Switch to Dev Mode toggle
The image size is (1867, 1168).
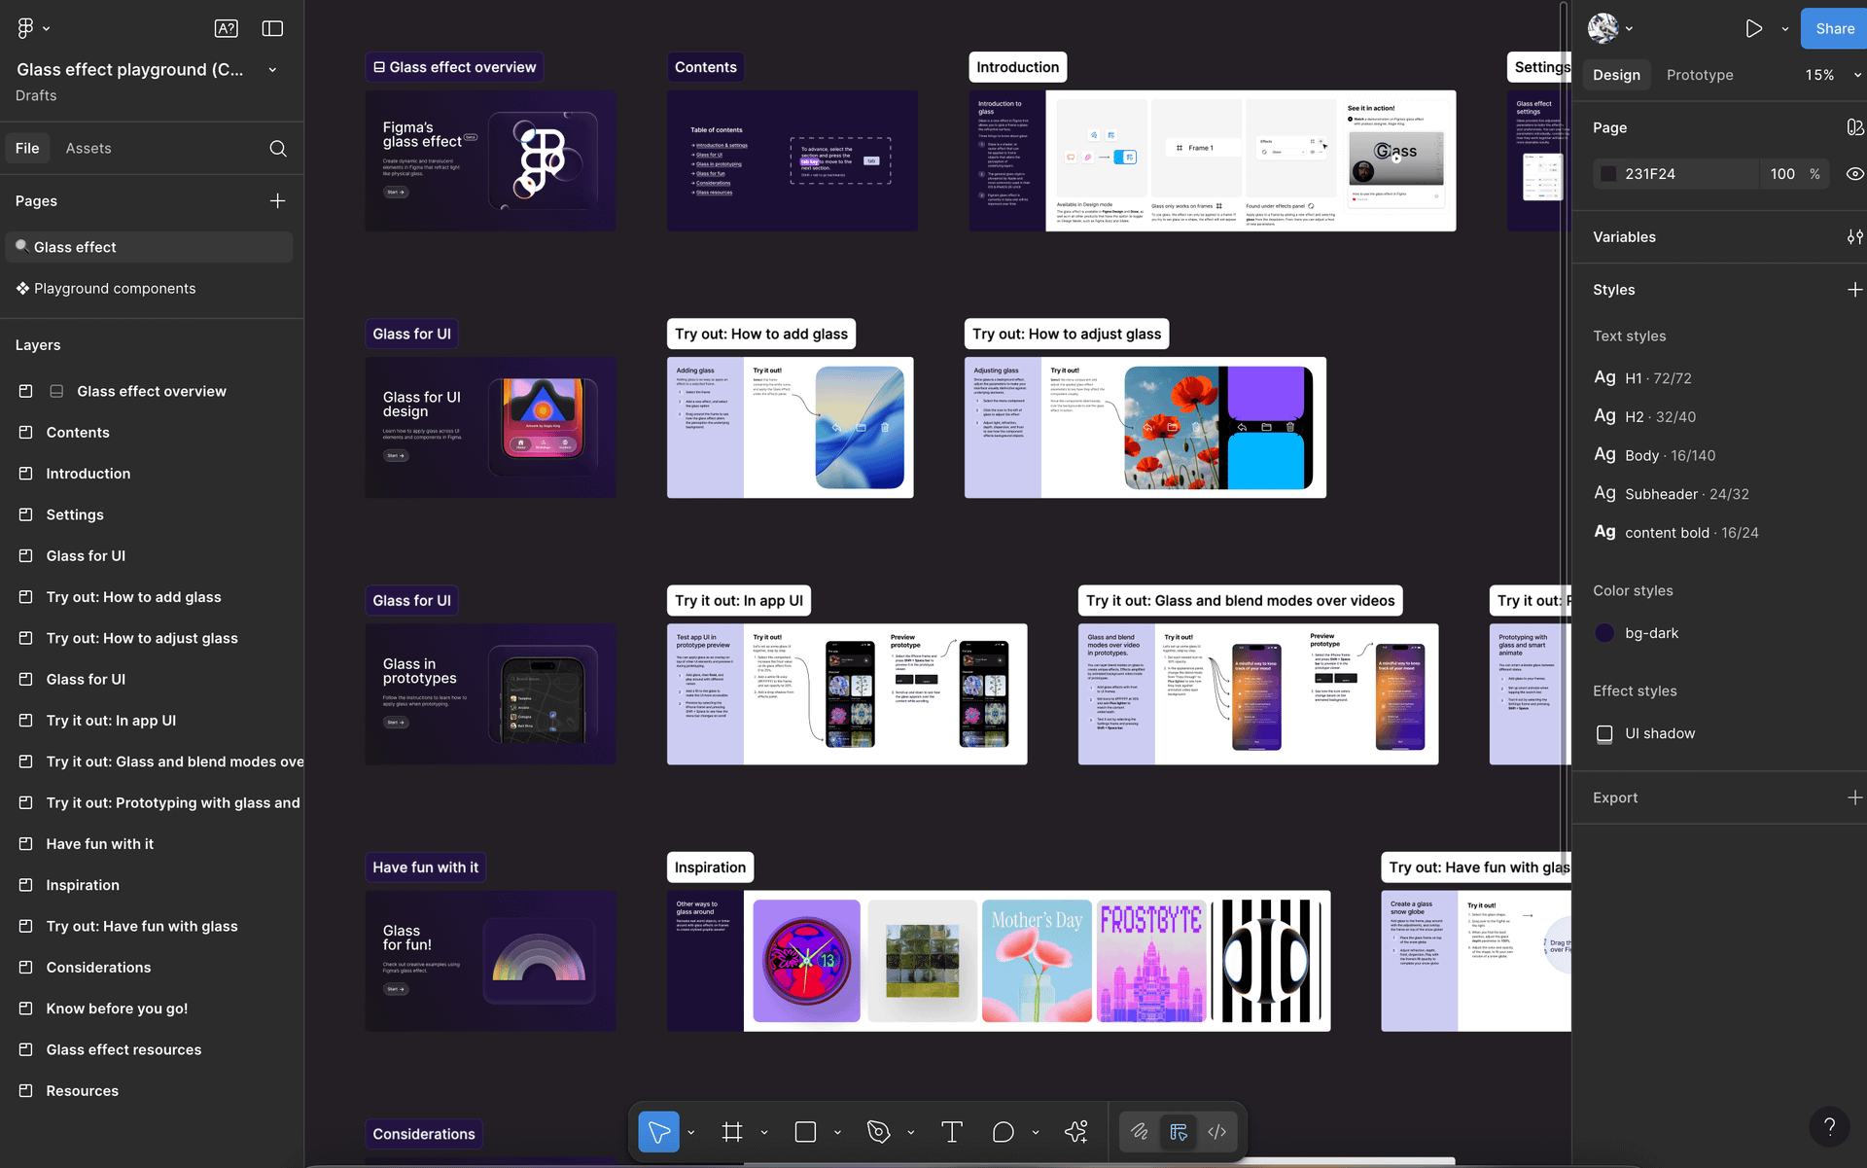click(x=1216, y=1132)
